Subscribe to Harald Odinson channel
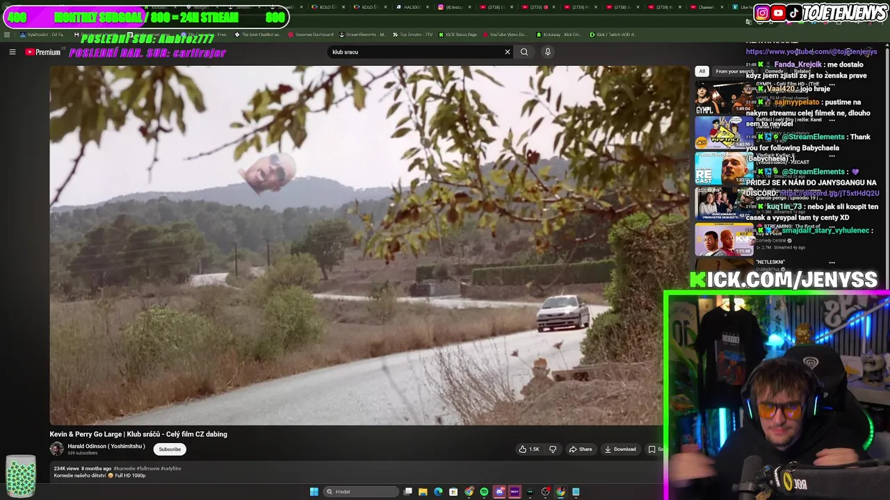The image size is (890, 500). tap(170, 449)
